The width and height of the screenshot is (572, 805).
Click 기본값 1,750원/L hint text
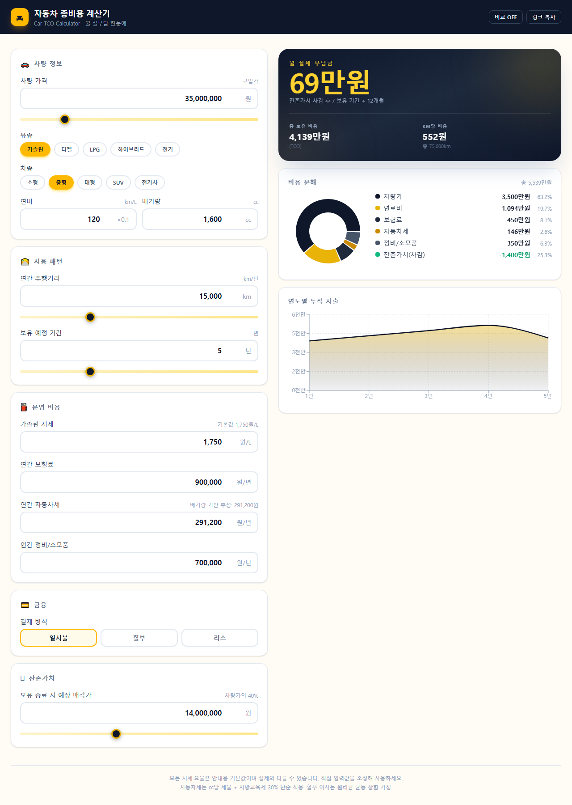coord(238,424)
